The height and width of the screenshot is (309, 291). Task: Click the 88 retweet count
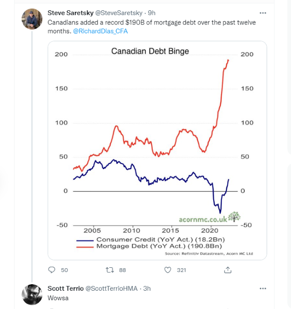pos(122,270)
